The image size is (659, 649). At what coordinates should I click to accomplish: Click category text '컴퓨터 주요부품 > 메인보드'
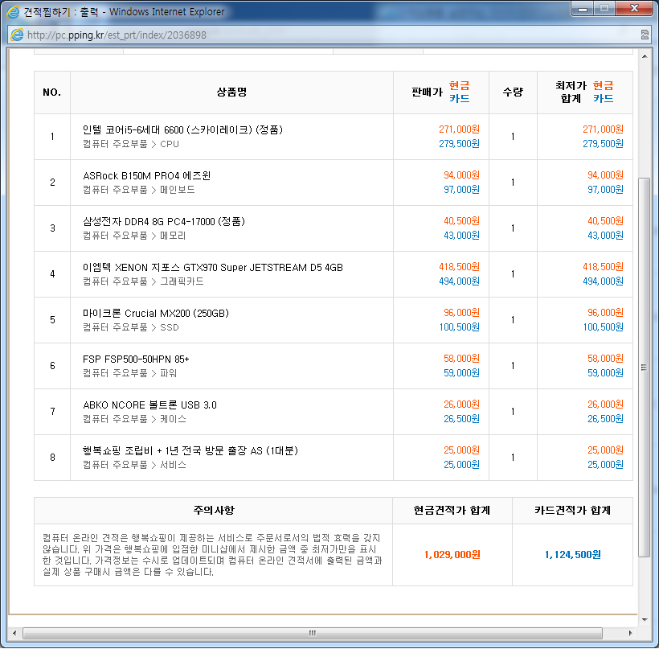[x=139, y=190]
